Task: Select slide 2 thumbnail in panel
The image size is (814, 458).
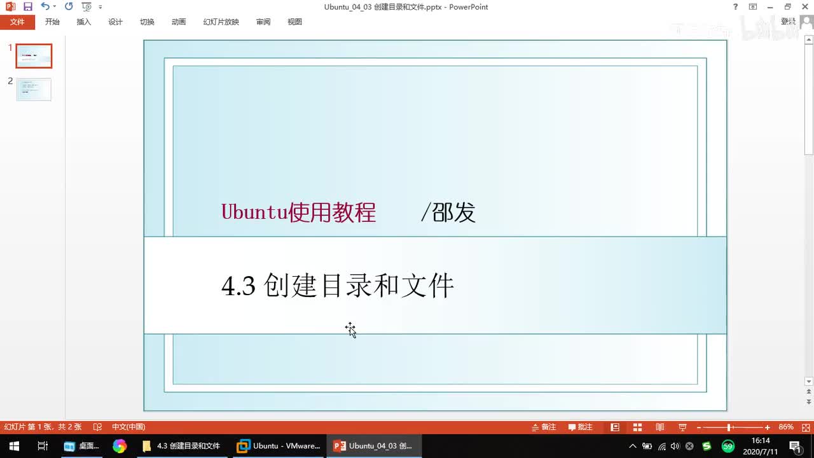Action: coord(34,89)
